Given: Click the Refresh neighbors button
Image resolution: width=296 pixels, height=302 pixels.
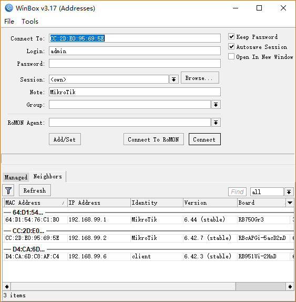Looking at the screenshot, I should pos(35,190).
